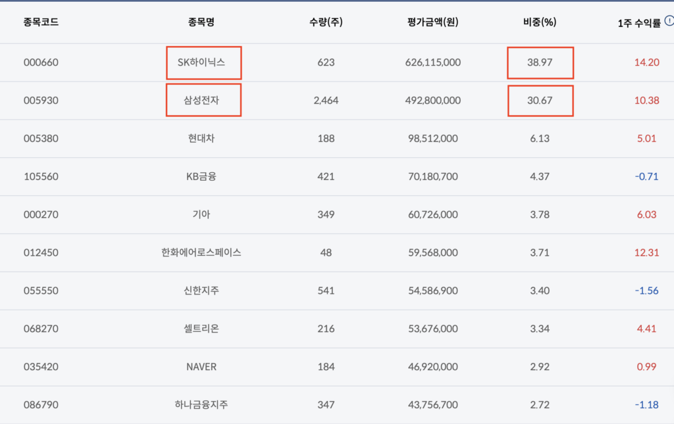Click the 신한지주 stock name
Screen dimensions: 674x424
201,291
